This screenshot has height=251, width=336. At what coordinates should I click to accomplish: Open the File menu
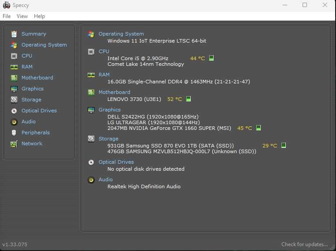[x=7, y=16]
